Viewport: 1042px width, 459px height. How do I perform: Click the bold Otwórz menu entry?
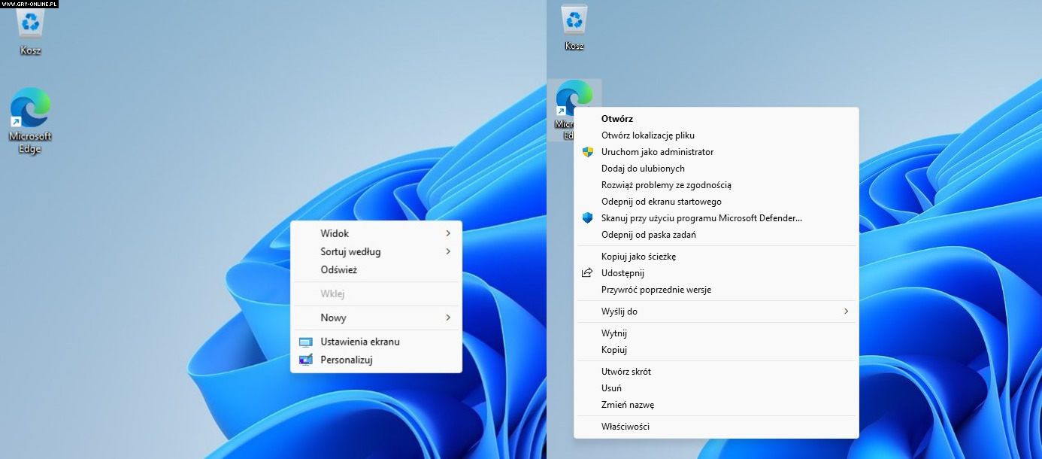pos(616,119)
